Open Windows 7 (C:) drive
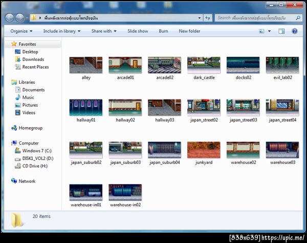Screen dimensions: 307x243 (37, 151)
